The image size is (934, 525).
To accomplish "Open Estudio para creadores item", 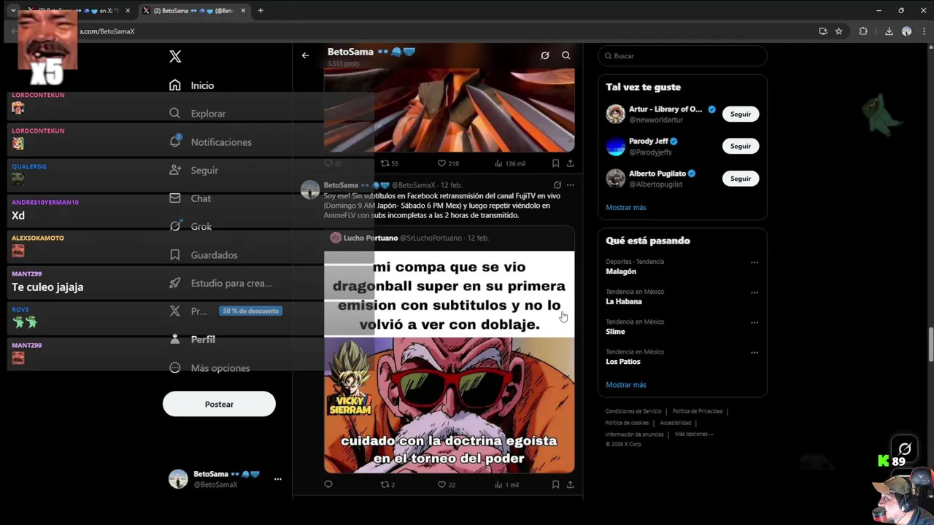I will point(220,283).
